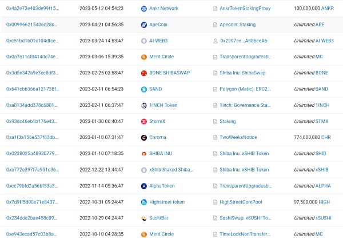Click the StormX token icon
Viewport: 343px width, 239px height.
tap(143, 122)
